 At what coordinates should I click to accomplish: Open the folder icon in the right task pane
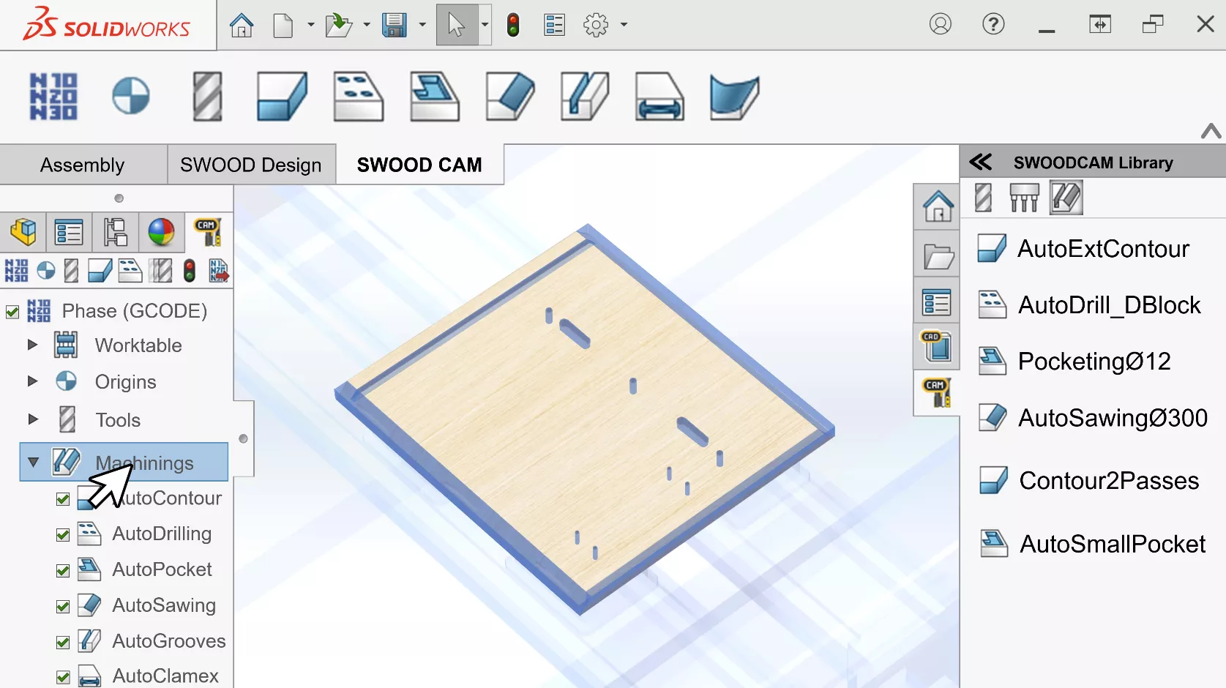point(938,256)
